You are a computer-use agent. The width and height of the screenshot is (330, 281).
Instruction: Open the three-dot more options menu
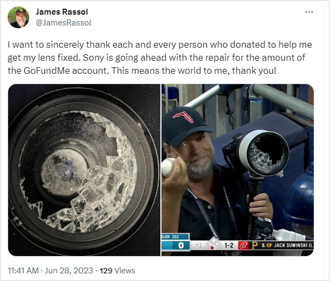[309, 12]
